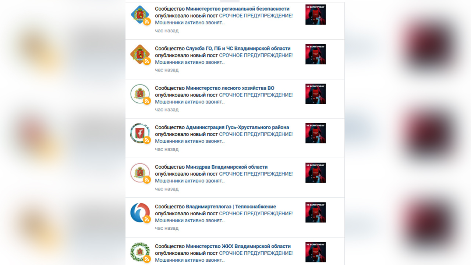The height and width of the screenshot is (265, 471).
Task: Click 'час назад' timestamp under Министерство лесного хозяйства
Action: coord(167,110)
